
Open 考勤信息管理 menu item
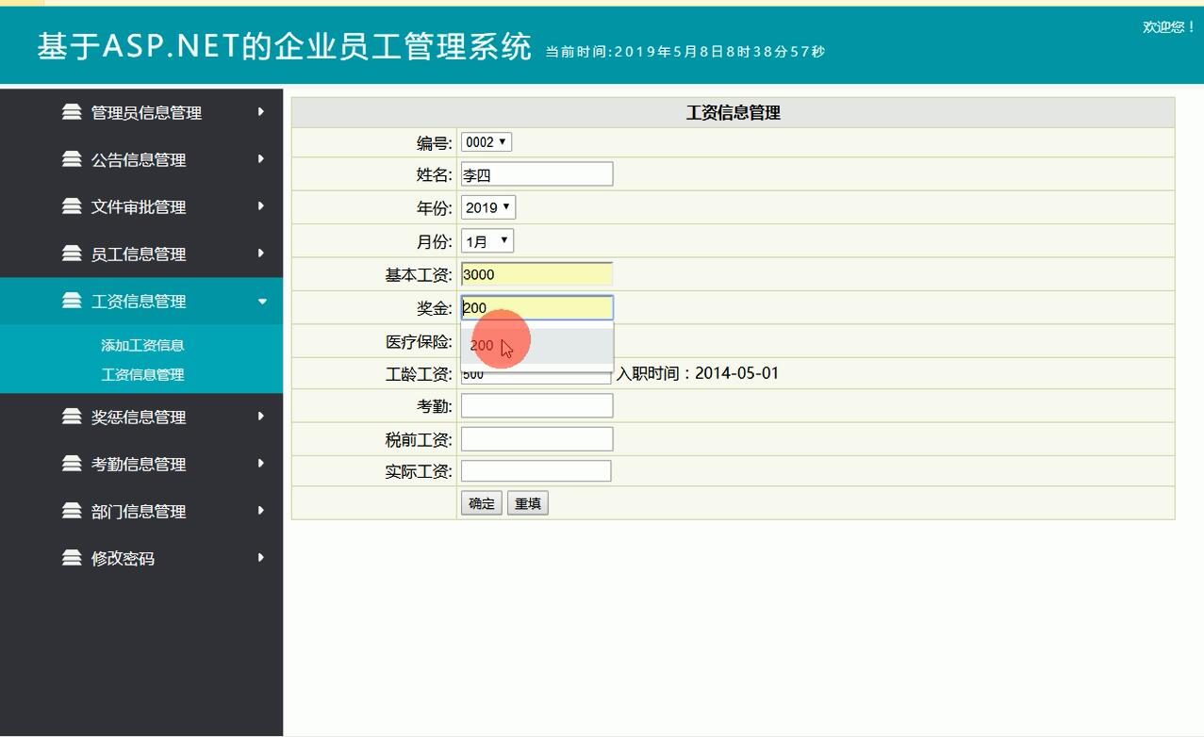(141, 464)
